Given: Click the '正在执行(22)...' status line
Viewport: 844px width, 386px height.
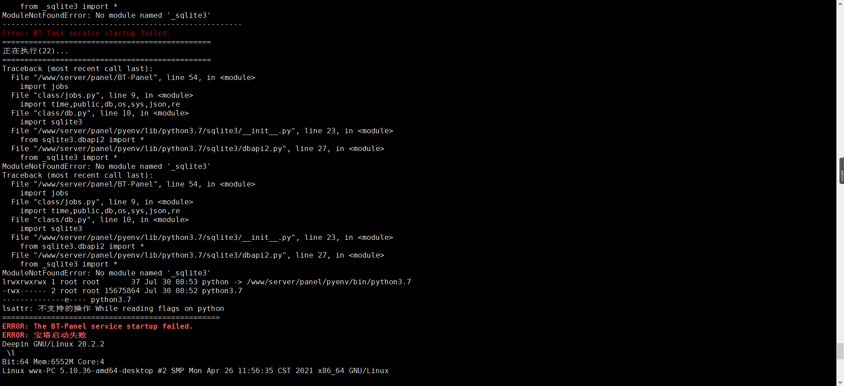Looking at the screenshot, I should [x=36, y=51].
